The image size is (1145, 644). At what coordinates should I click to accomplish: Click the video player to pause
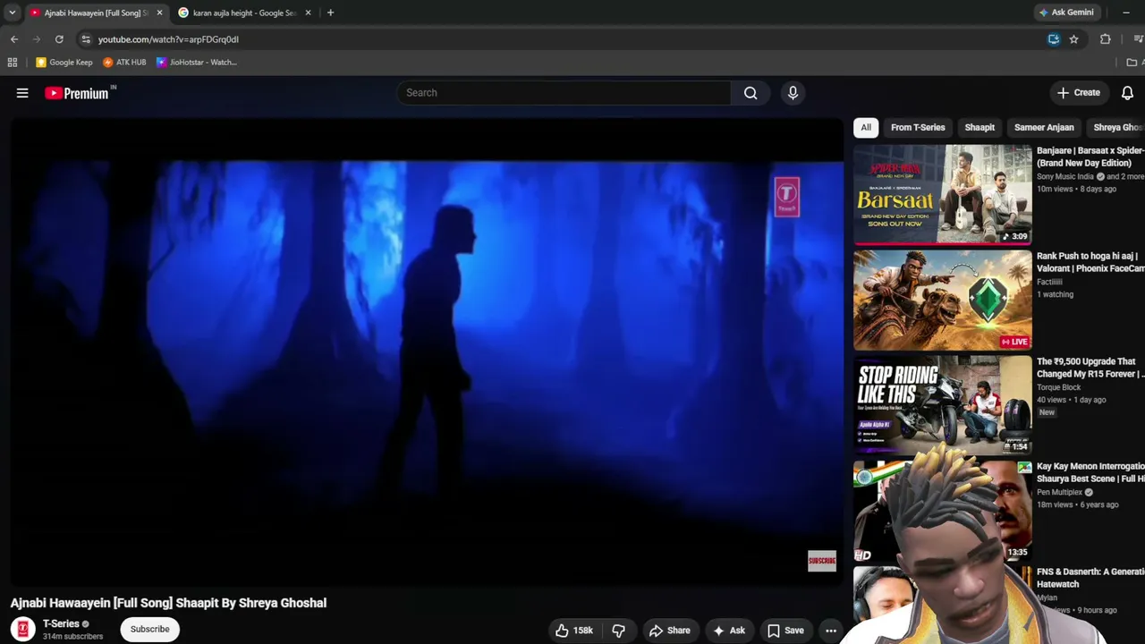(x=427, y=352)
